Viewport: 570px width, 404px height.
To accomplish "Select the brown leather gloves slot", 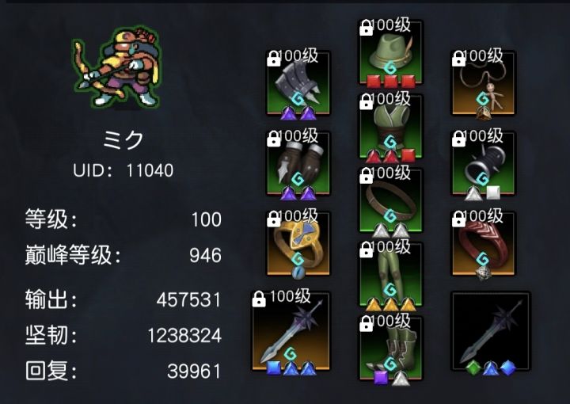I will 298,163.
